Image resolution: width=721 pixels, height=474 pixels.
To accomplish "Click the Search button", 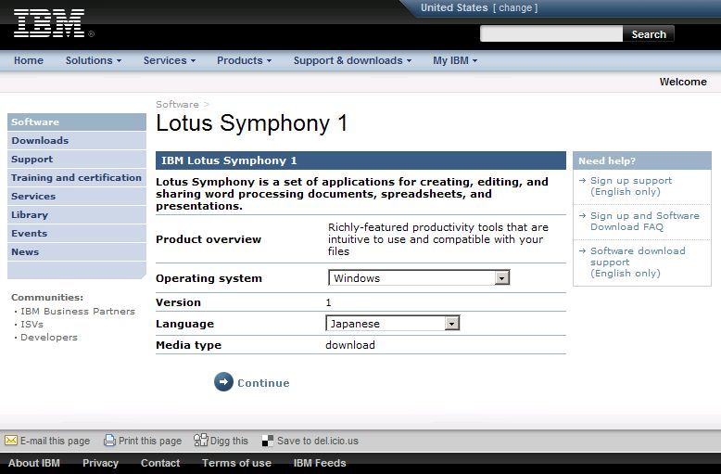I will [649, 34].
